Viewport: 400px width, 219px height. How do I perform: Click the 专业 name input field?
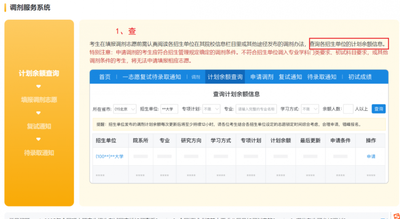point(256,109)
